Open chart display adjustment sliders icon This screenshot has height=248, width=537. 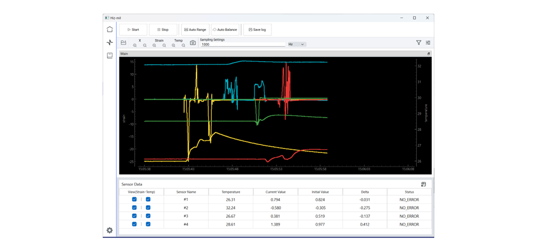(x=428, y=43)
